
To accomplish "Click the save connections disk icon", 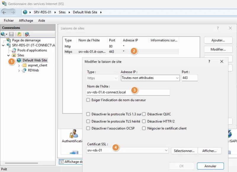I will [12, 34].
